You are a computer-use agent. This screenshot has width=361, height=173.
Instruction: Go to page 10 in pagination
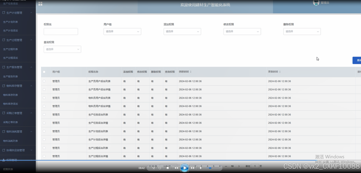(232, 166)
